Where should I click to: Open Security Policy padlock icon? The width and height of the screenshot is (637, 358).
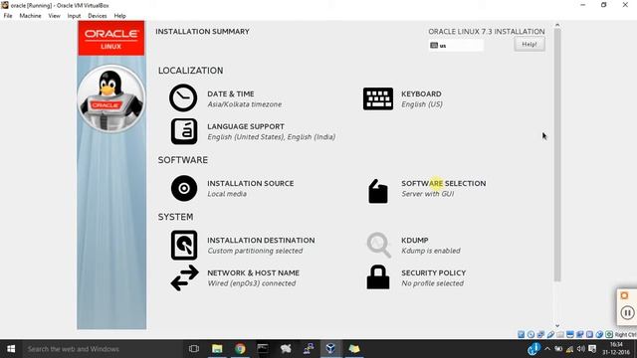(378, 277)
